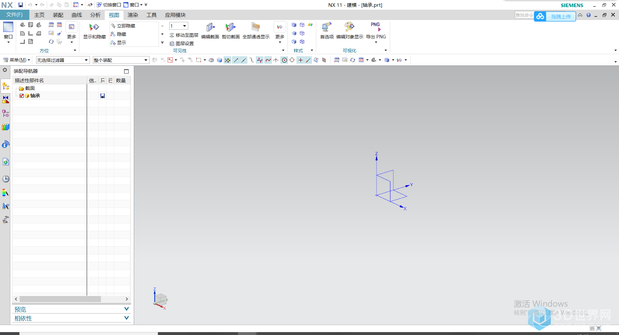This screenshot has width=619, height=335.
Task: Open the 整个装配 scope dropdown
Action: pos(121,60)
